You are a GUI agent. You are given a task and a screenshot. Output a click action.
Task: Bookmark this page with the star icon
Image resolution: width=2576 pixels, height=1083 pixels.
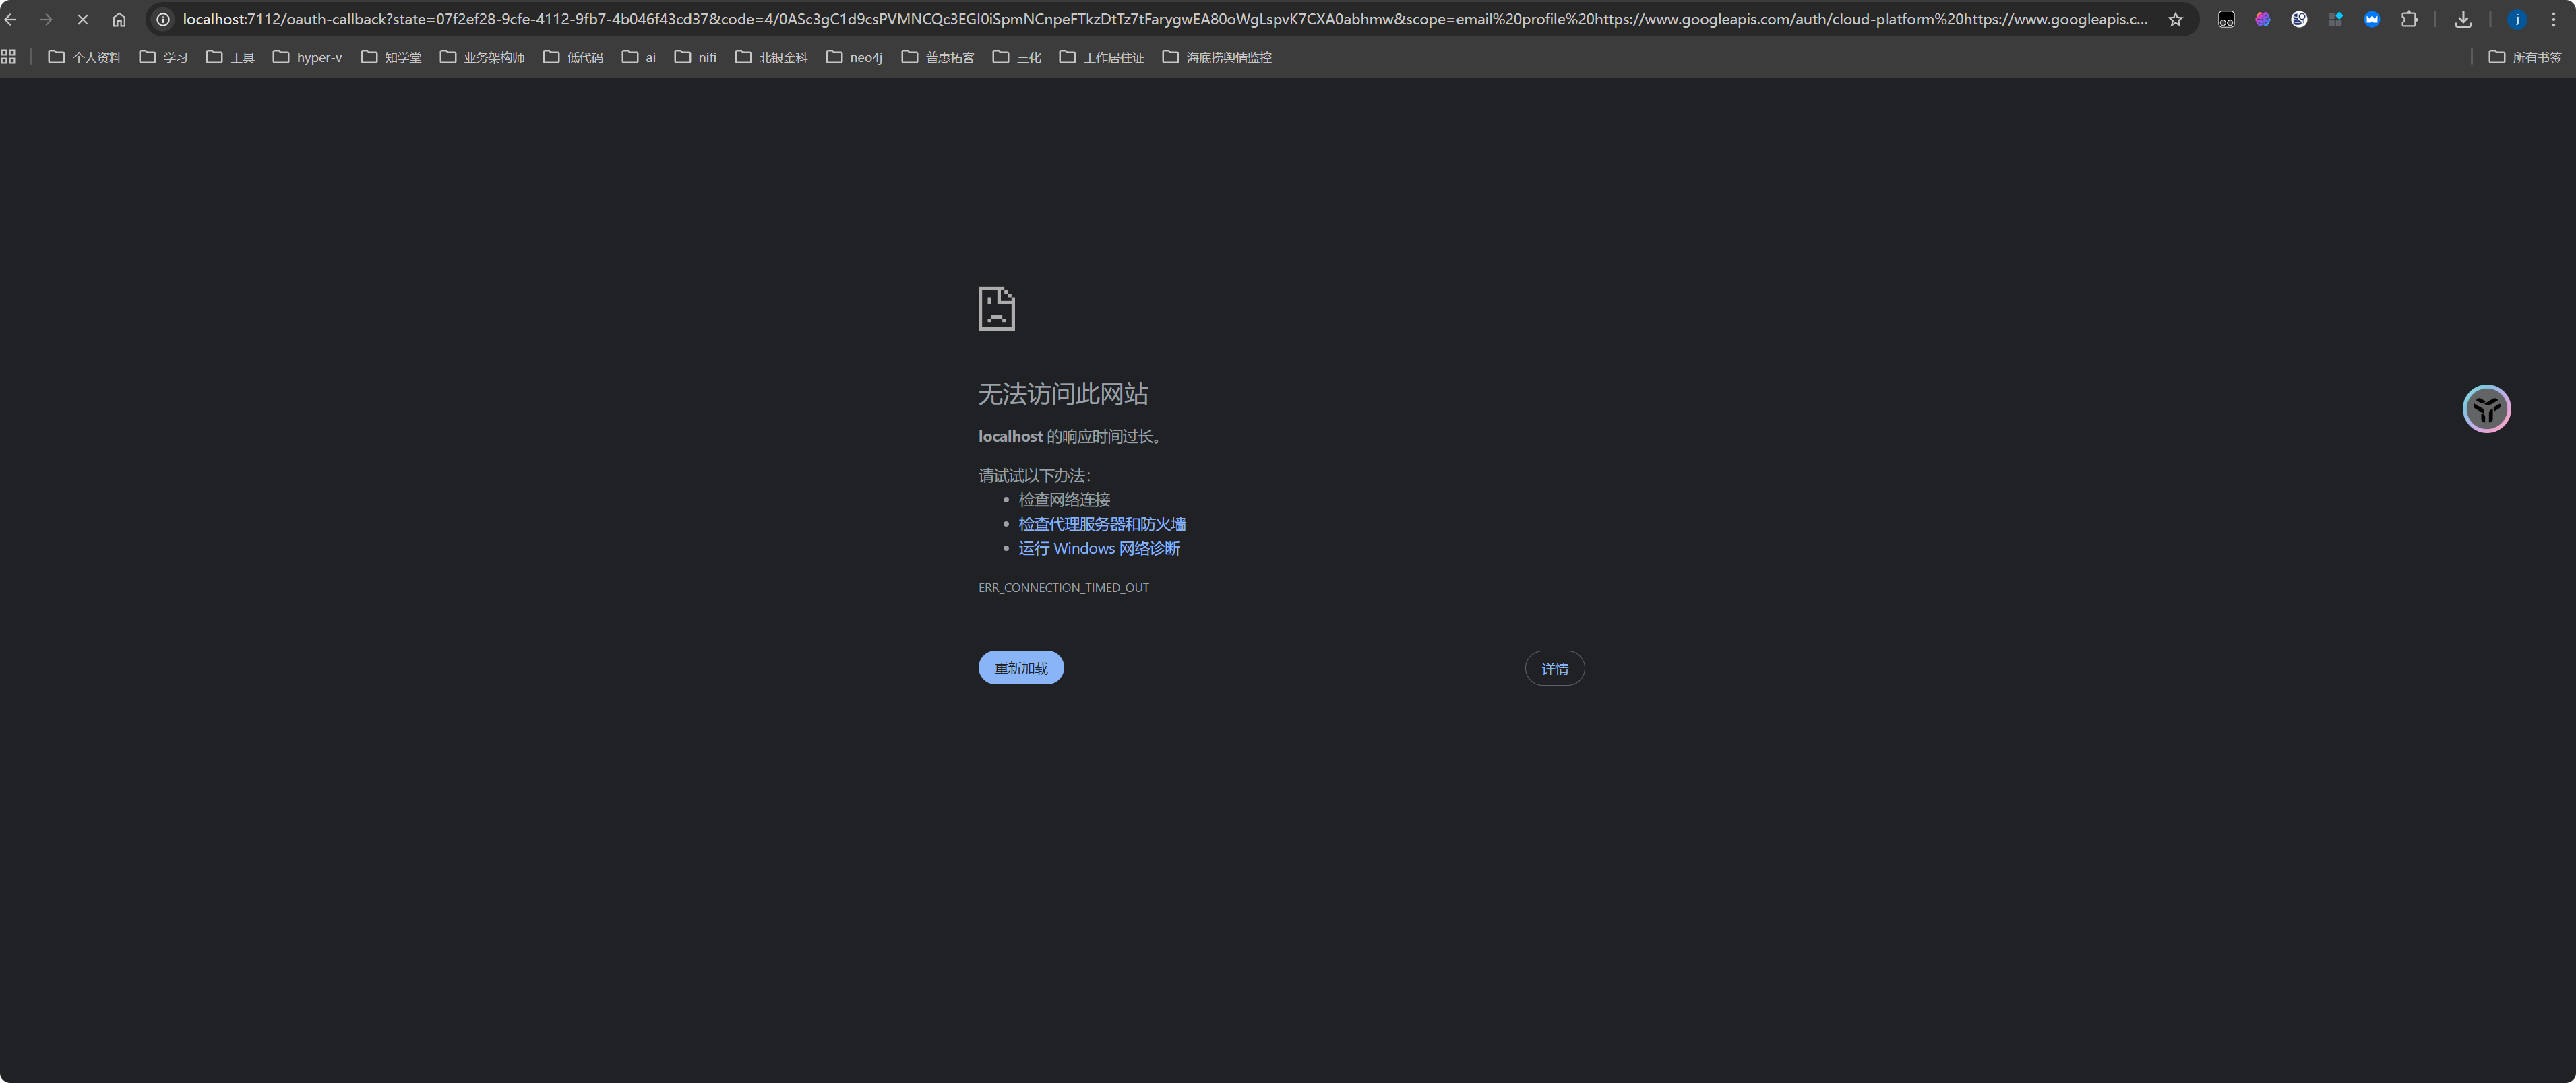[2175, 19]
